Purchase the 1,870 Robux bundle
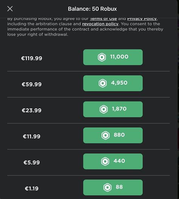This screenshot has height=199, width=179. [x=113, y=109]
